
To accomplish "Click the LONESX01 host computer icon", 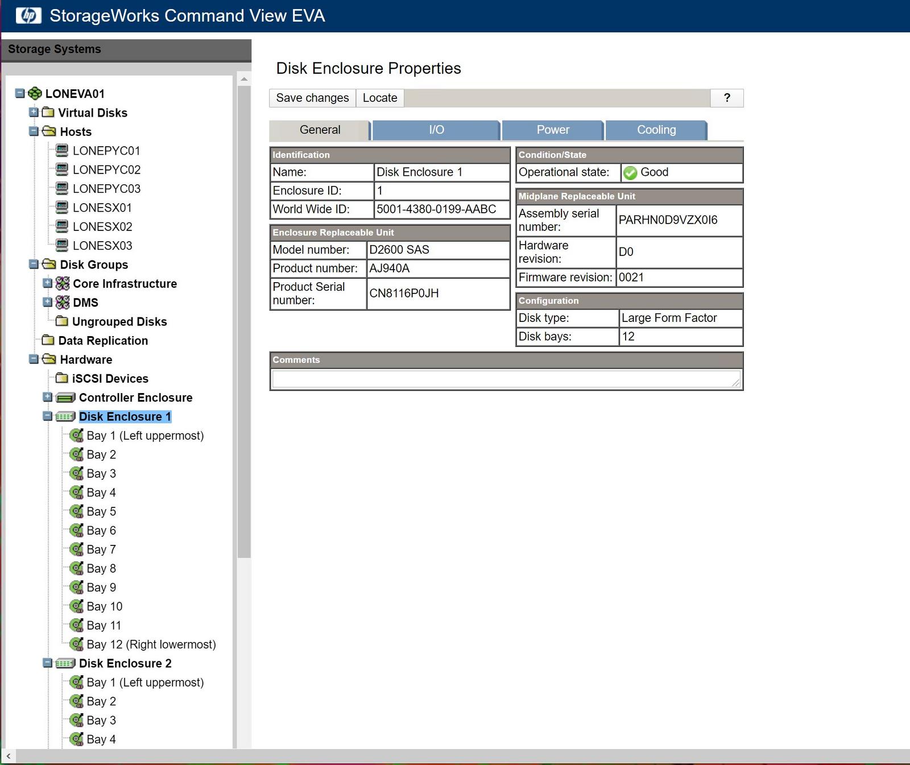I will tap(62, 207).
